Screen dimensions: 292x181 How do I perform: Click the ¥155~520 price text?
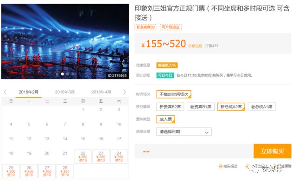[164, 44]
